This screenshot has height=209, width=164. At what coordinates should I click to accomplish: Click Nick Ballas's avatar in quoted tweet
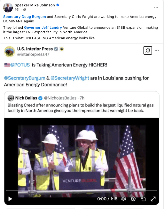[x=11, y=98]
